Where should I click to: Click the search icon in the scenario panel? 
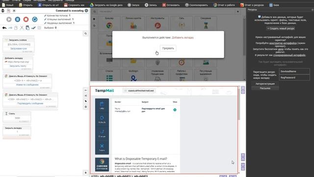point(85,33)
